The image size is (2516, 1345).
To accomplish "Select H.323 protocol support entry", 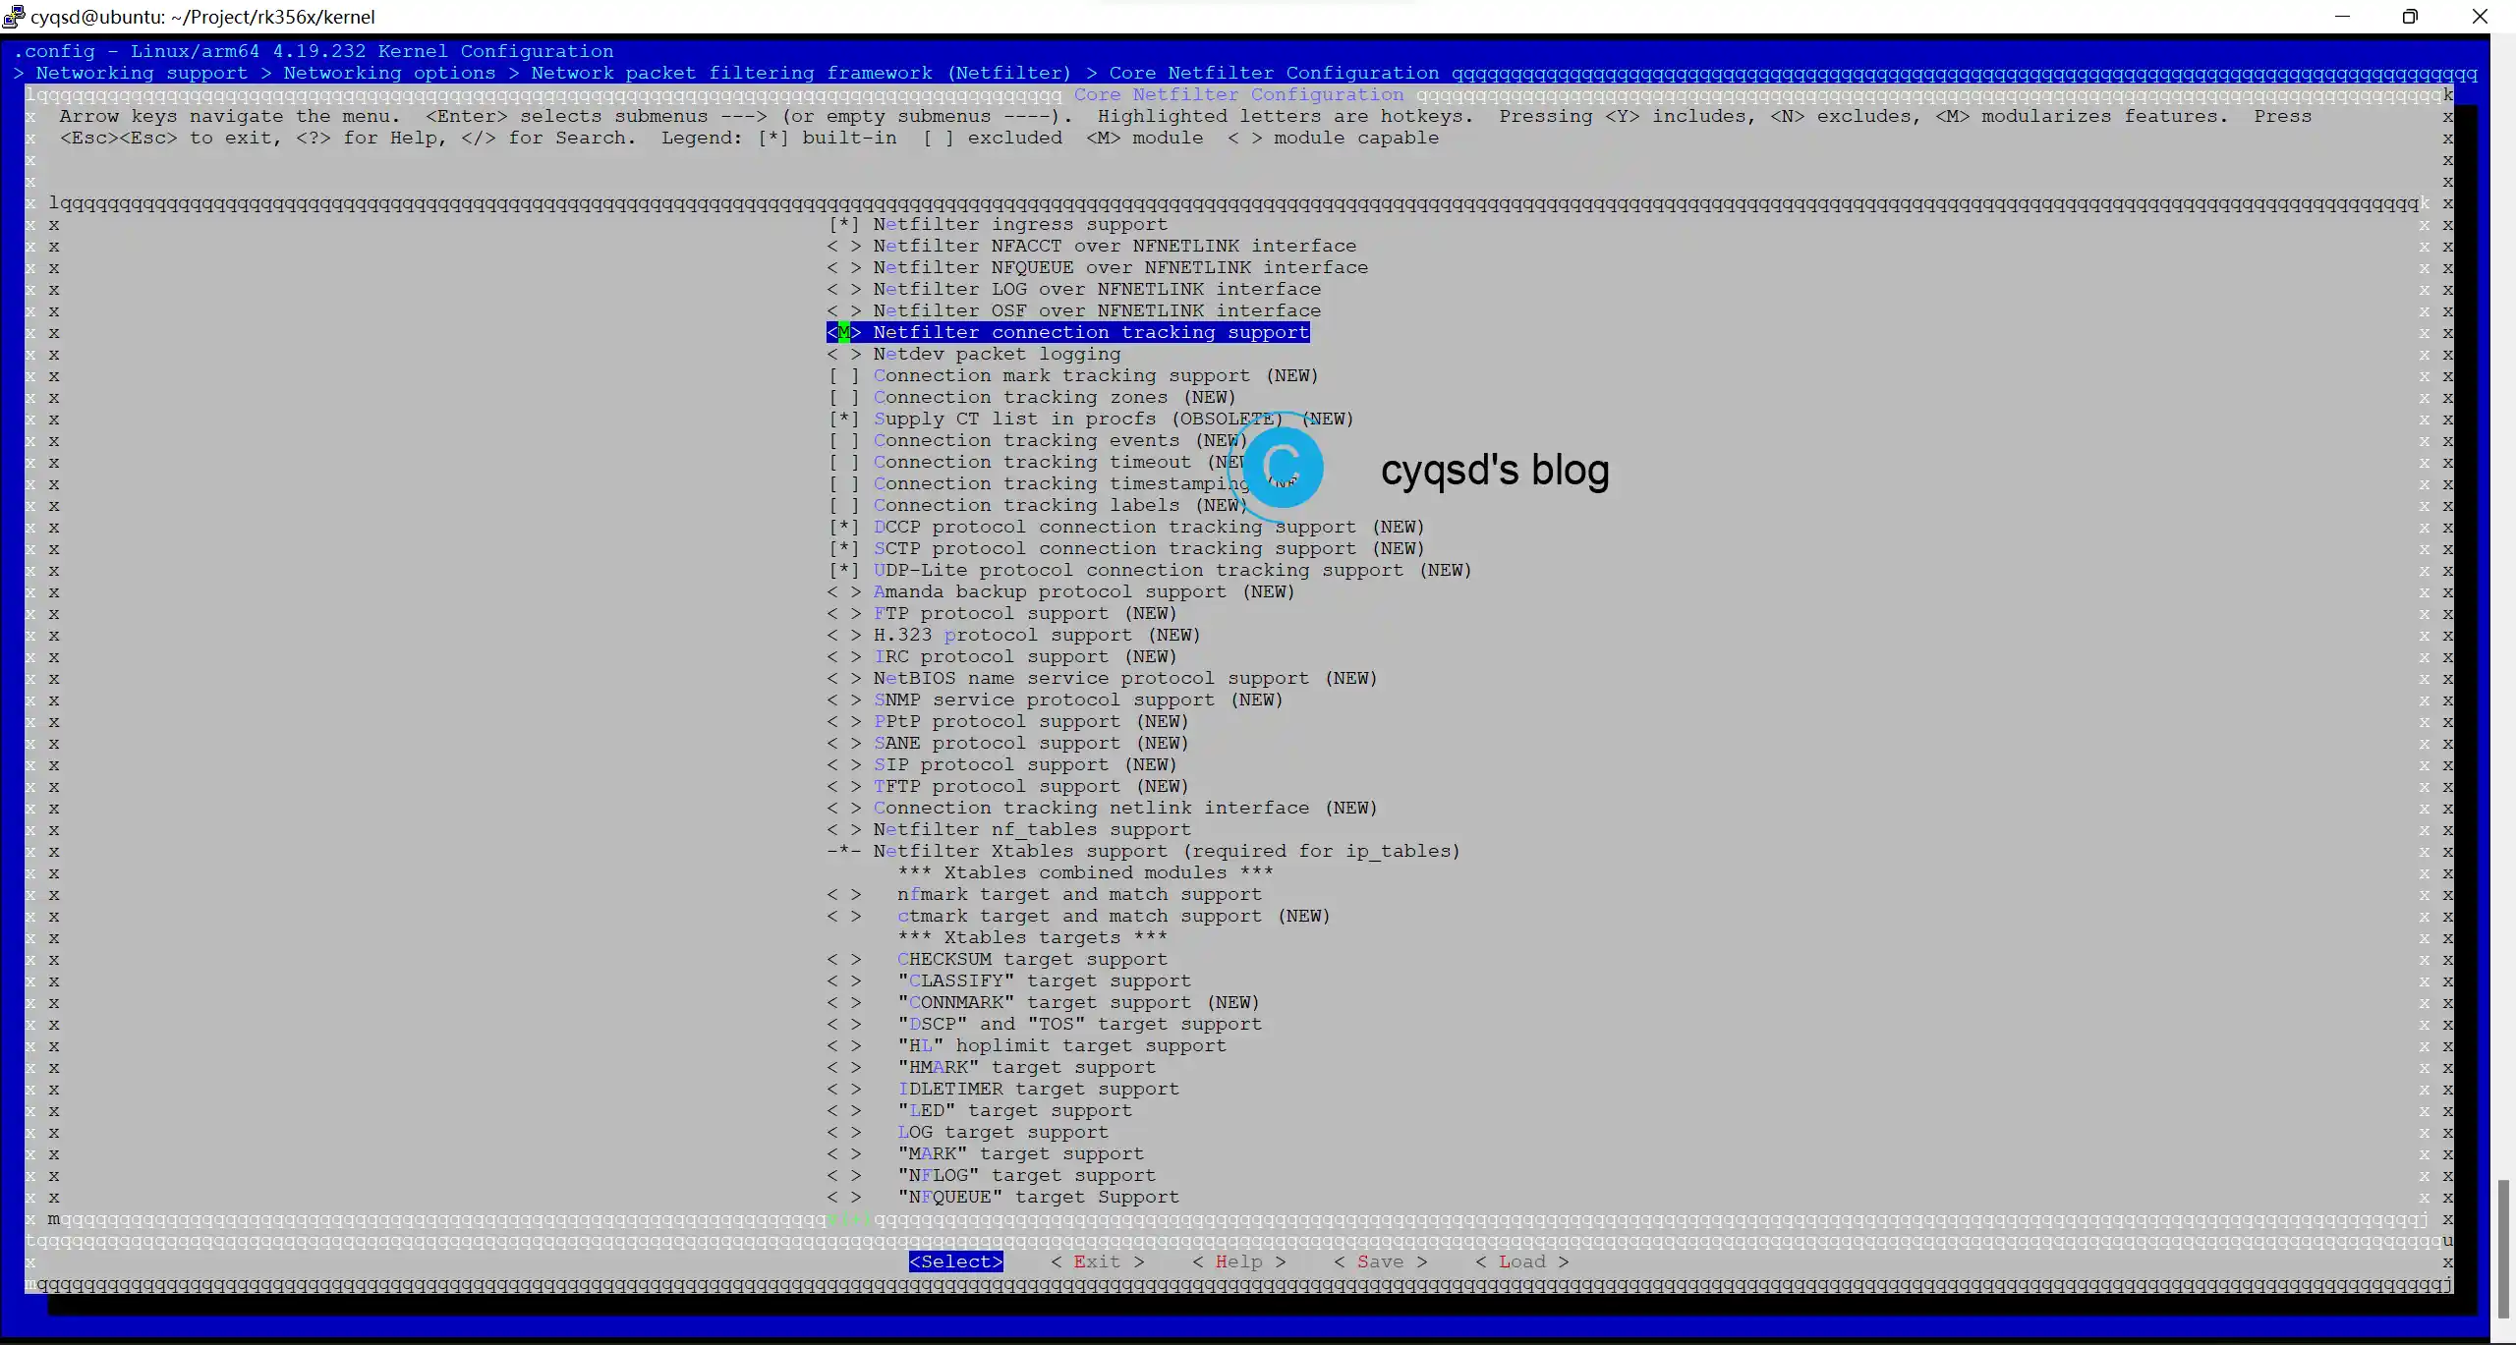I will pos(1014,635).
